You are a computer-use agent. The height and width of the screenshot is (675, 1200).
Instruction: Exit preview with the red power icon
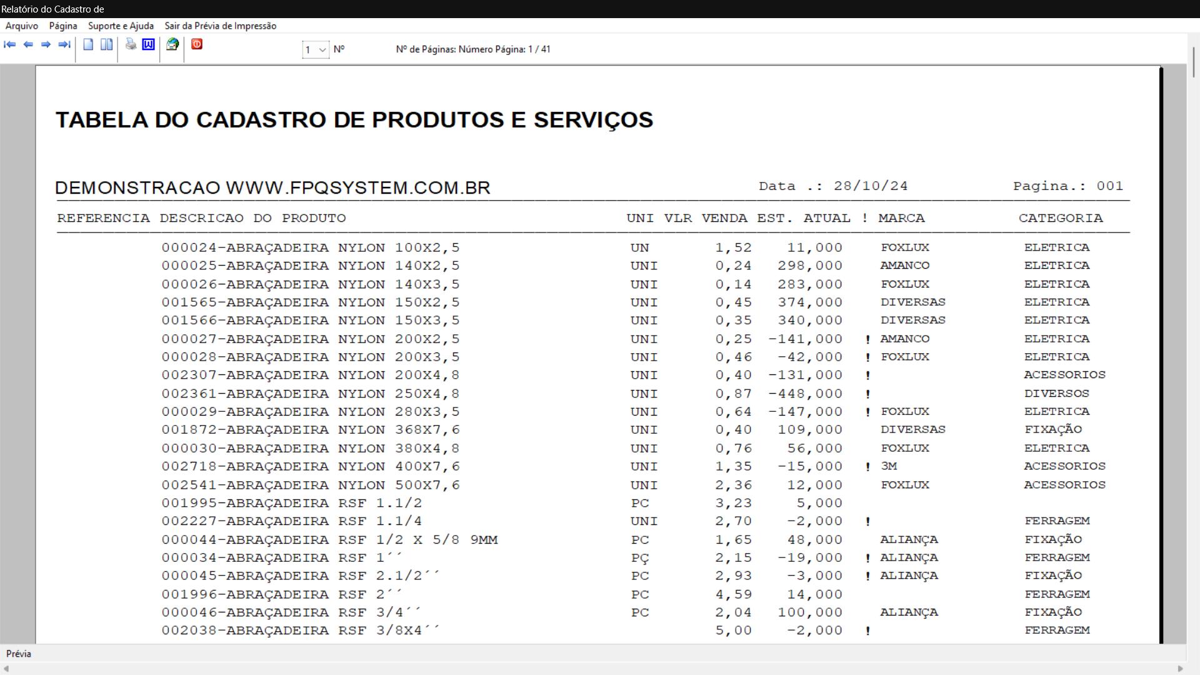pos(197,44)
